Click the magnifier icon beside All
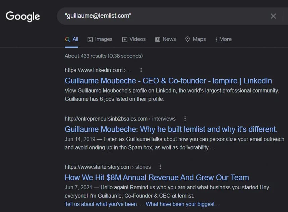 point(67,39)
